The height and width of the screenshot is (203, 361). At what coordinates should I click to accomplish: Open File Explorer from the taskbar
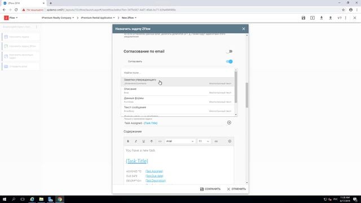click(x=41, y=199)
